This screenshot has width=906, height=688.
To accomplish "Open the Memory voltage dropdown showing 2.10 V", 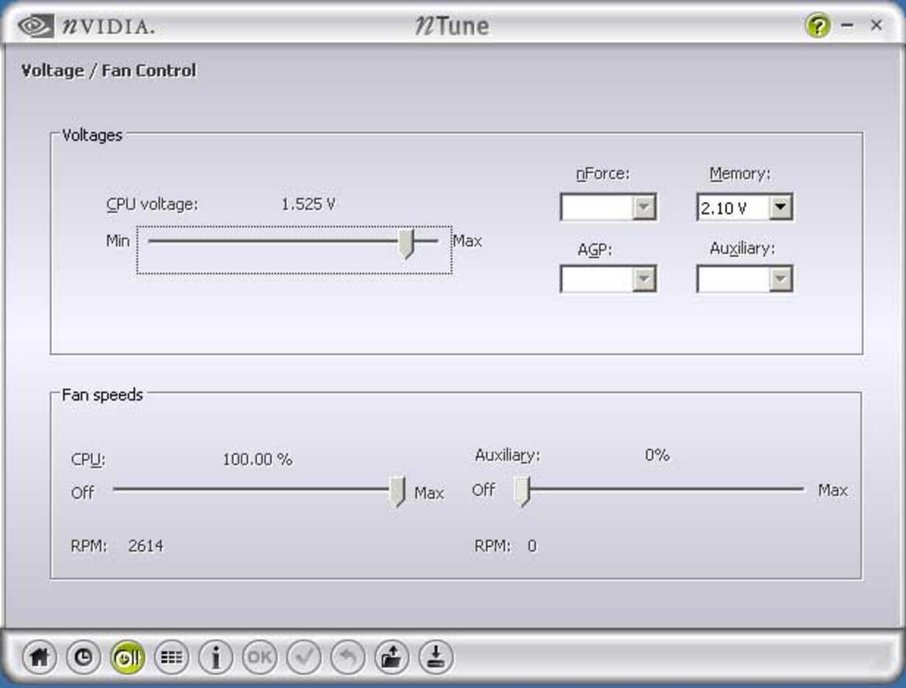I will [744, 207].
